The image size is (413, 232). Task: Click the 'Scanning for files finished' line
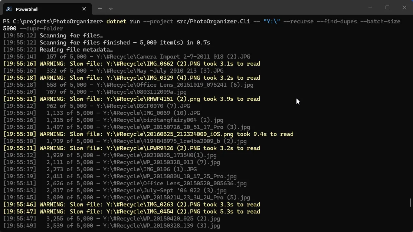[x=106, y=43]
